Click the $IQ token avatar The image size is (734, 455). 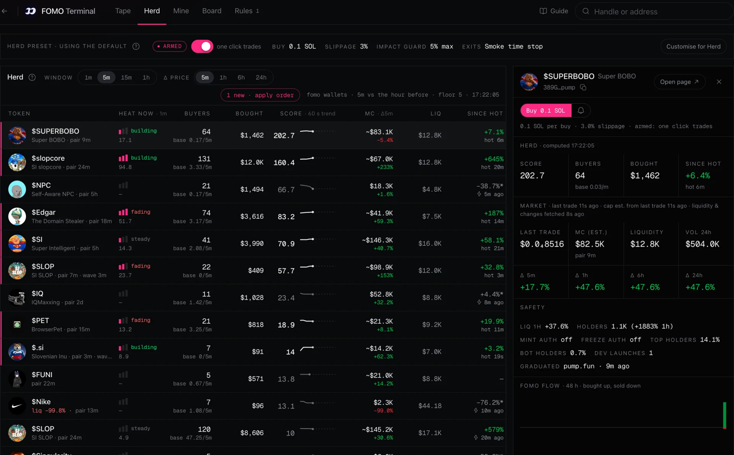[x=17, y=298]
